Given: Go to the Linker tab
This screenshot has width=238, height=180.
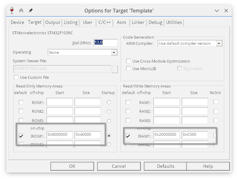Looking at the screenshot, I should click(x=138, y=22).
